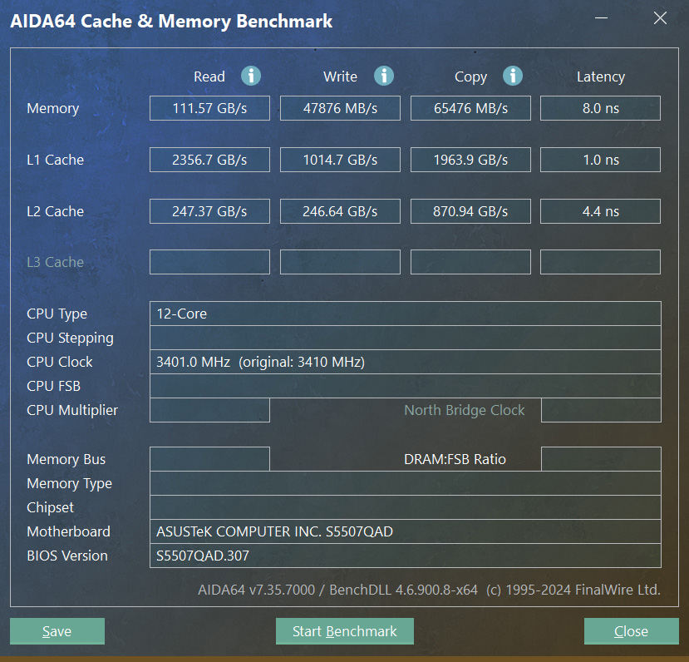Save the benchmark results
Screen dimensions: 689x662
(57, 631)
